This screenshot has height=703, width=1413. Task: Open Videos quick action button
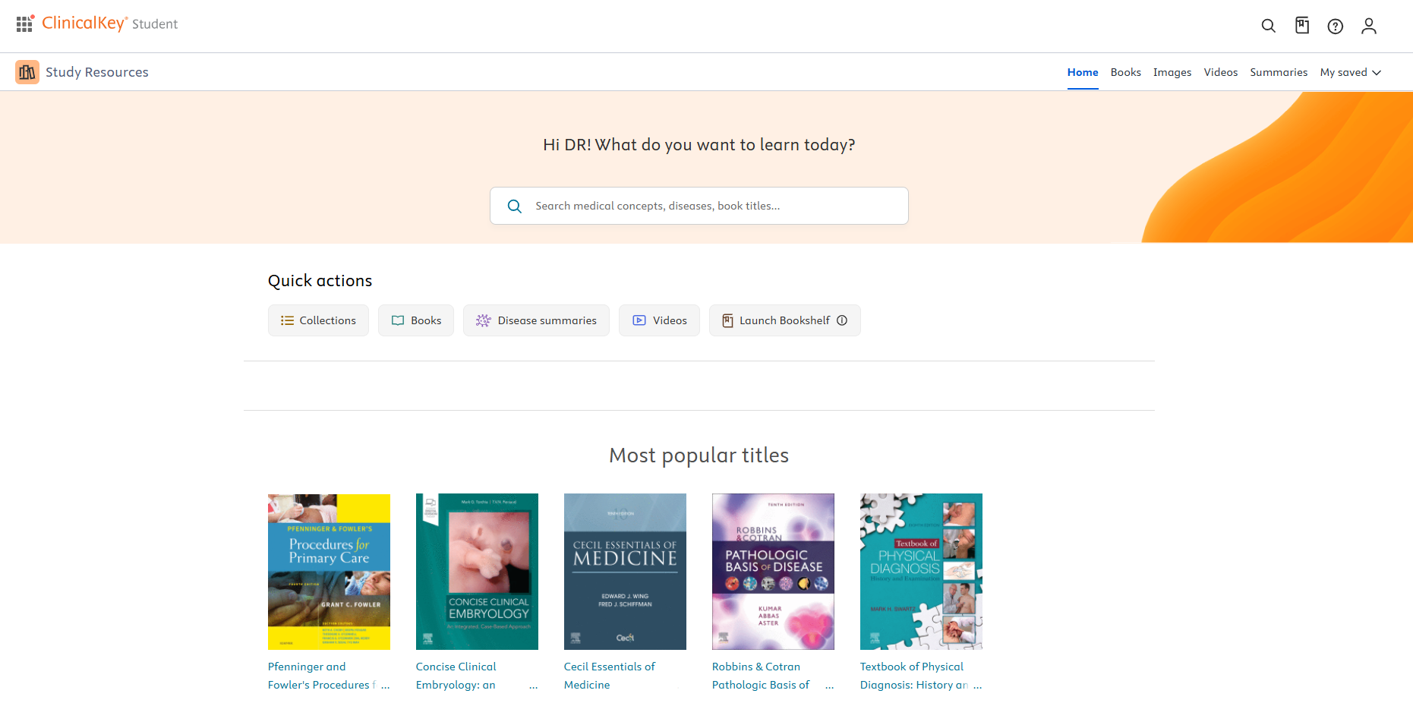coord(659,320)
